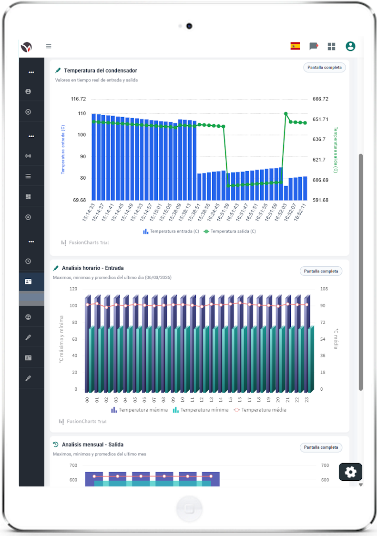This screenshot has height=536, width=377.
Task: Open the user account avatar
Action: [x=350, y=46]
